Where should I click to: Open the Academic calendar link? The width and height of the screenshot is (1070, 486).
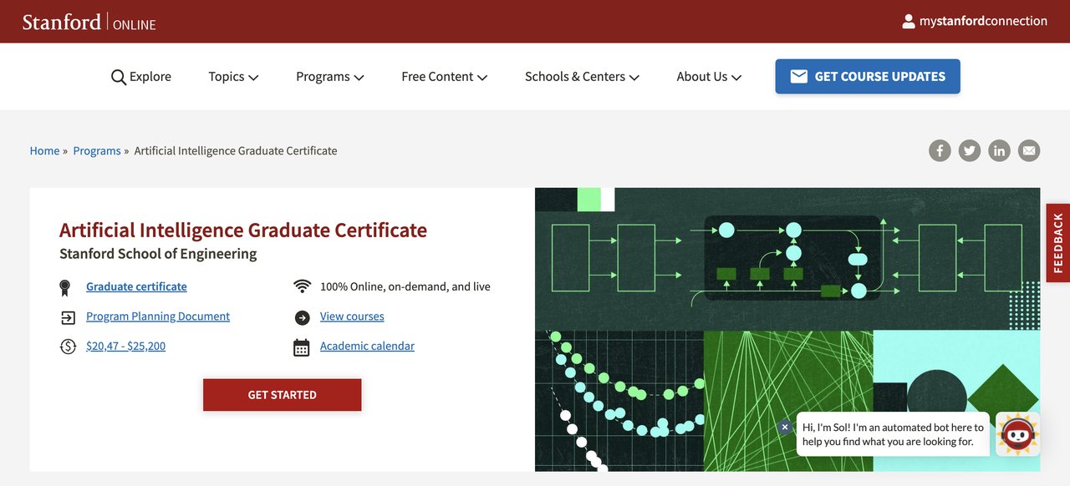[367, 346]
